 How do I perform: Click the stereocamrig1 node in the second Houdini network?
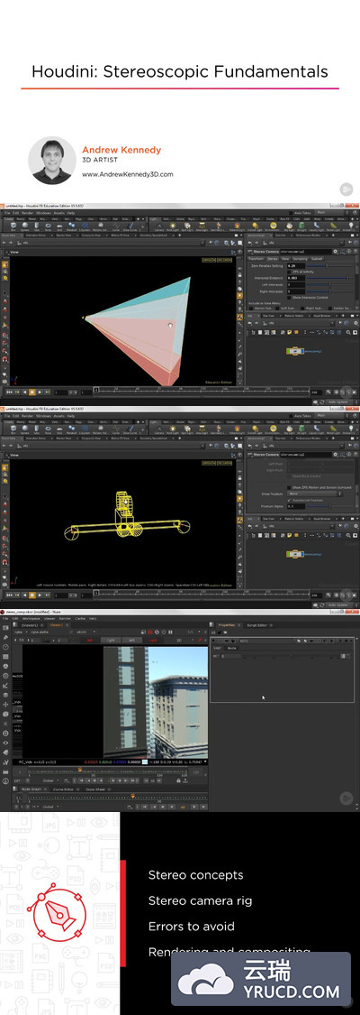pyautogui.click(x=295, y=554)
